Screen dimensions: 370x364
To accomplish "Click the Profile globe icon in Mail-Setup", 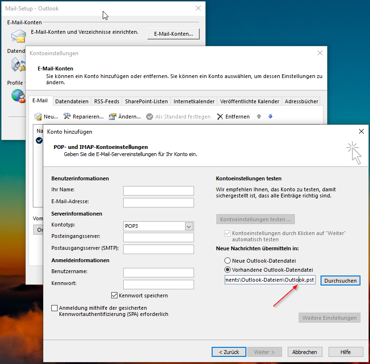I will click(x=18, y=96).
